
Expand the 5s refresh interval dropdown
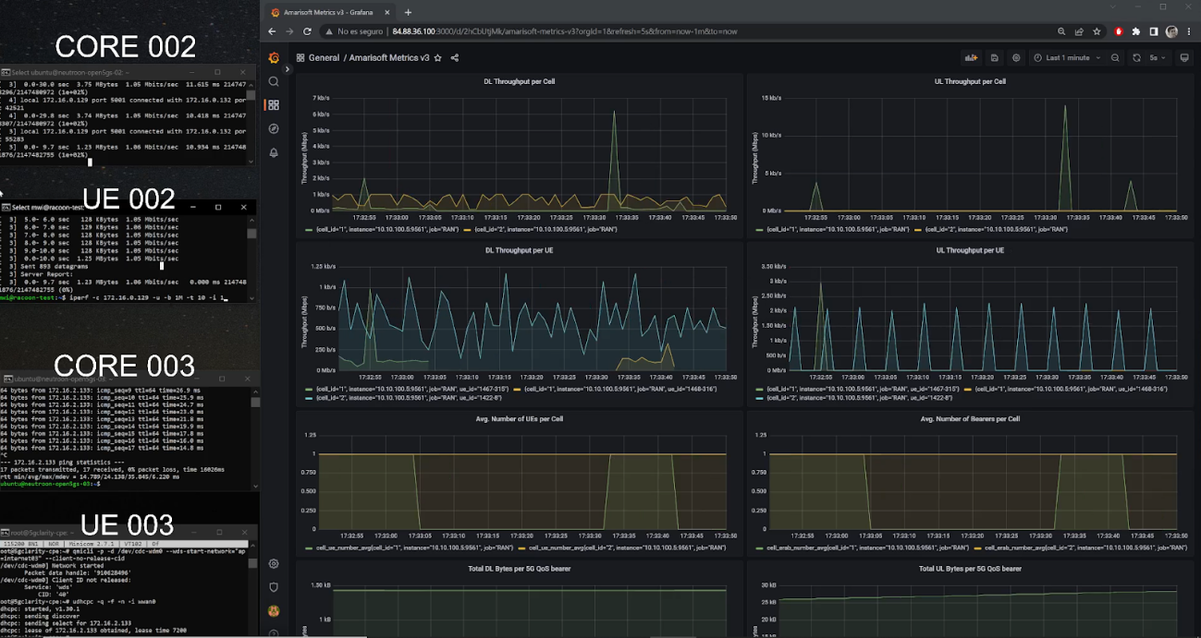coord(1158,57)
